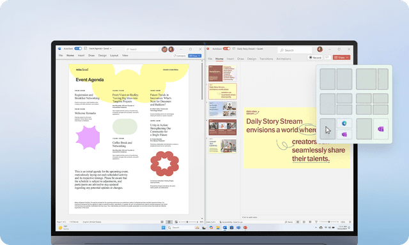Click the PowerPoint app icon in title bar
Viewport: 409px width, 245px height.
pos(208,48)
